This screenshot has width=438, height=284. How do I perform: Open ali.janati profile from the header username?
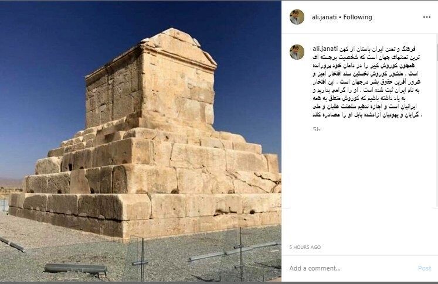coord(324,17)
